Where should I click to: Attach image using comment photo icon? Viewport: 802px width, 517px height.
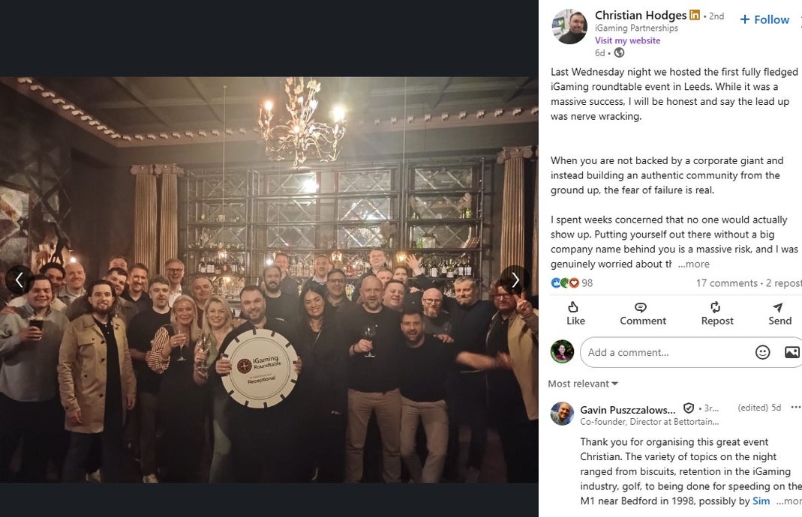[x=791, y=352]
